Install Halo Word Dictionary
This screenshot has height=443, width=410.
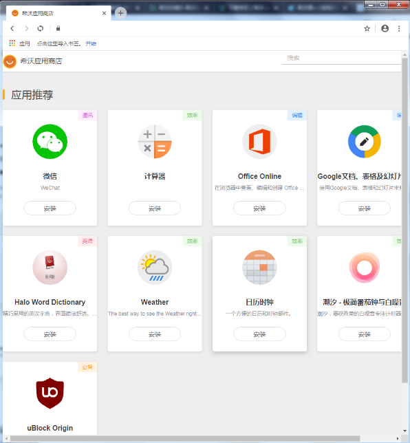(50, 334)
